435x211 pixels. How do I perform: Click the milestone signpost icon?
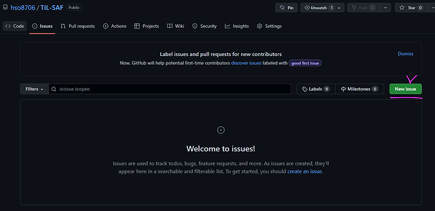tap(344, 89)
